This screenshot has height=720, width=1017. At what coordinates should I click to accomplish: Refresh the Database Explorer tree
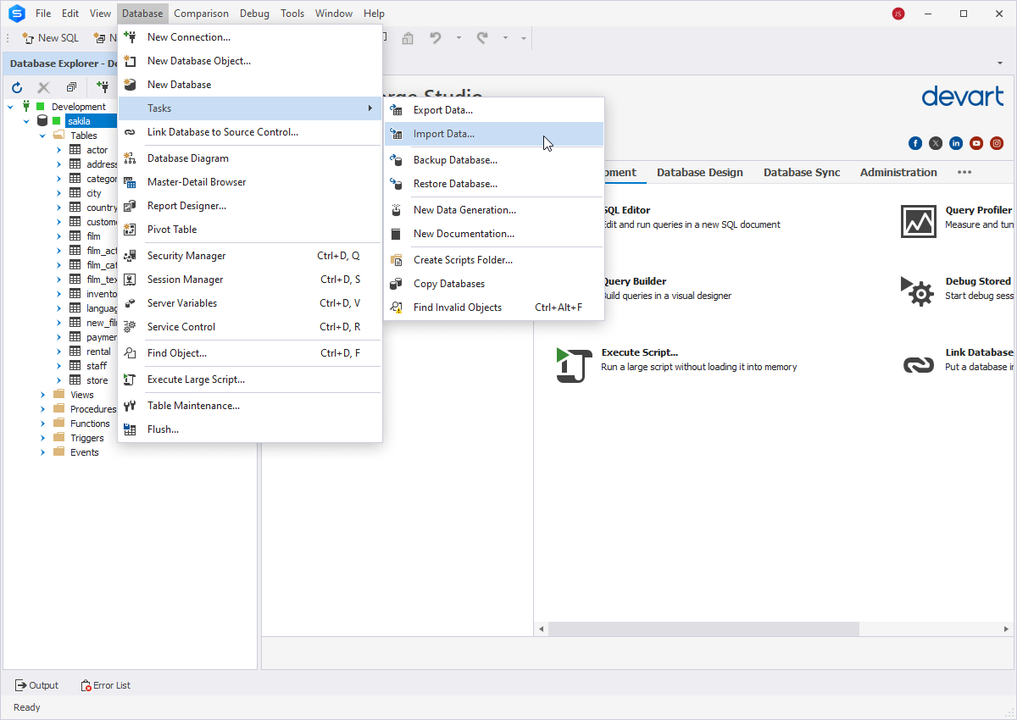pyautogui.click(x=16, y=86)
